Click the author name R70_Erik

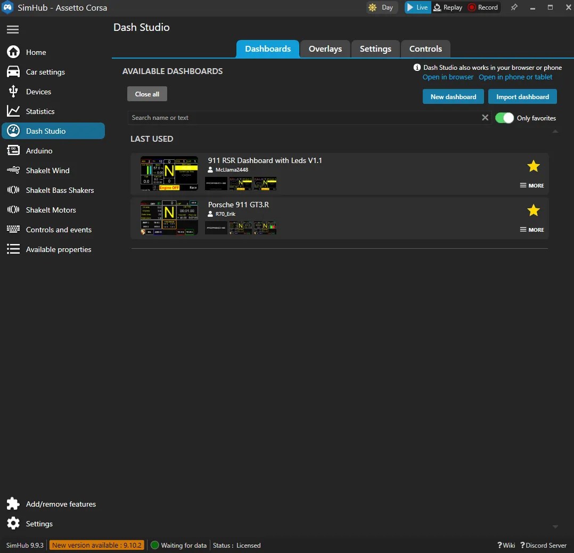pos(225,214)
